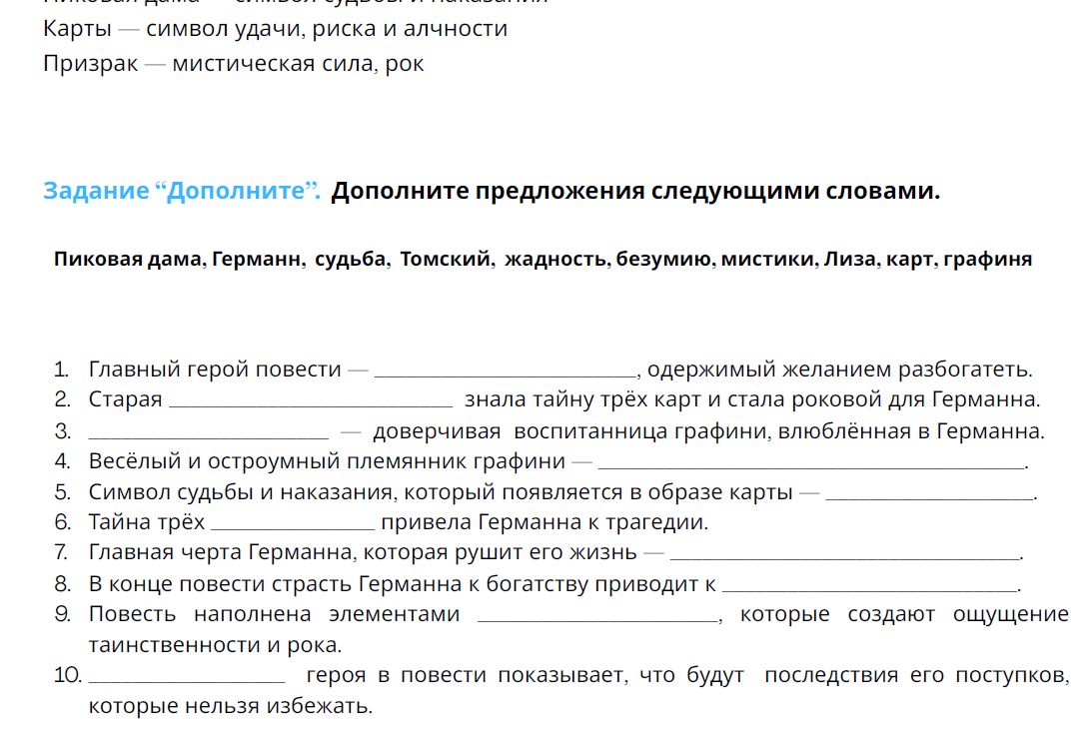Select the line Призрак — мистическая сила, рок
Viewport: 1087px width, 732px height.
click(233, 62)
